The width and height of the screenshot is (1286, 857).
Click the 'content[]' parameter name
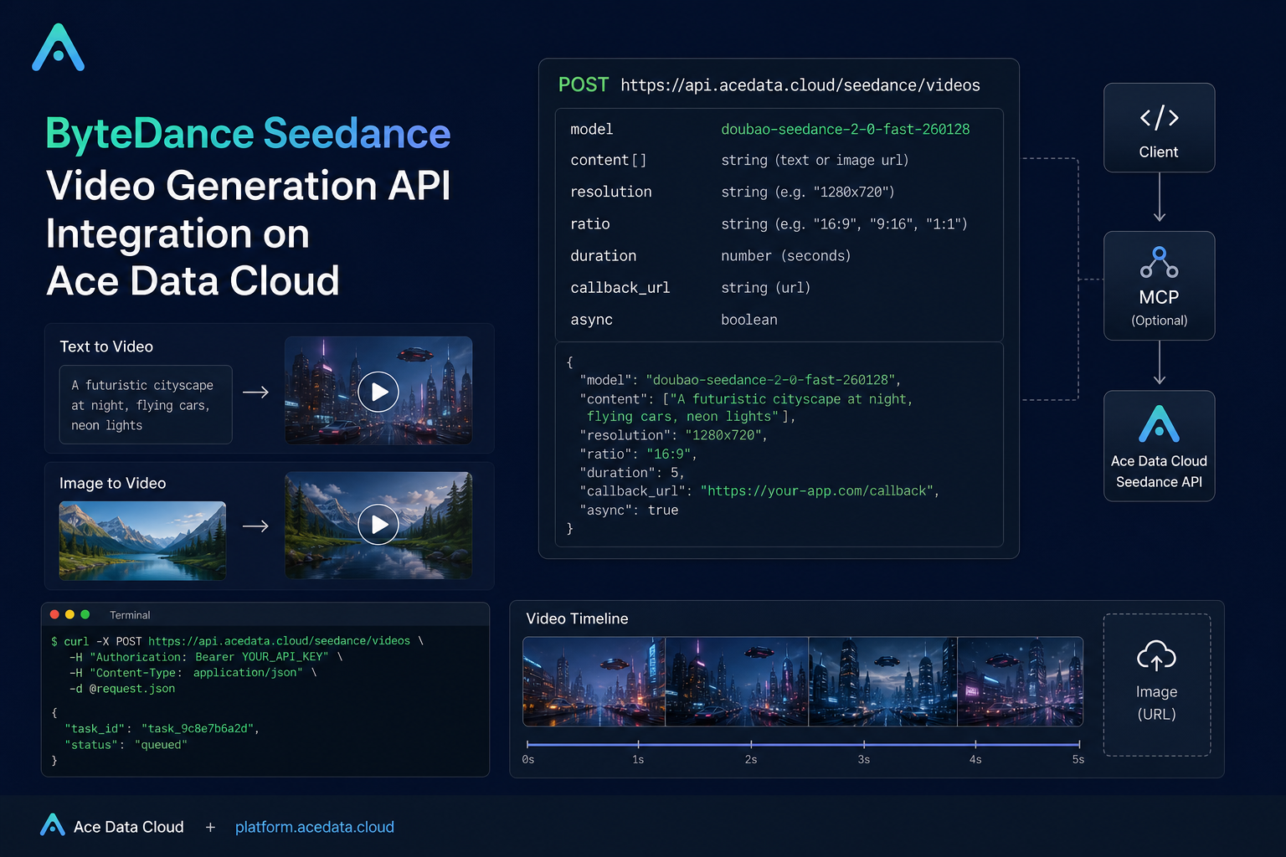point(609,161)
